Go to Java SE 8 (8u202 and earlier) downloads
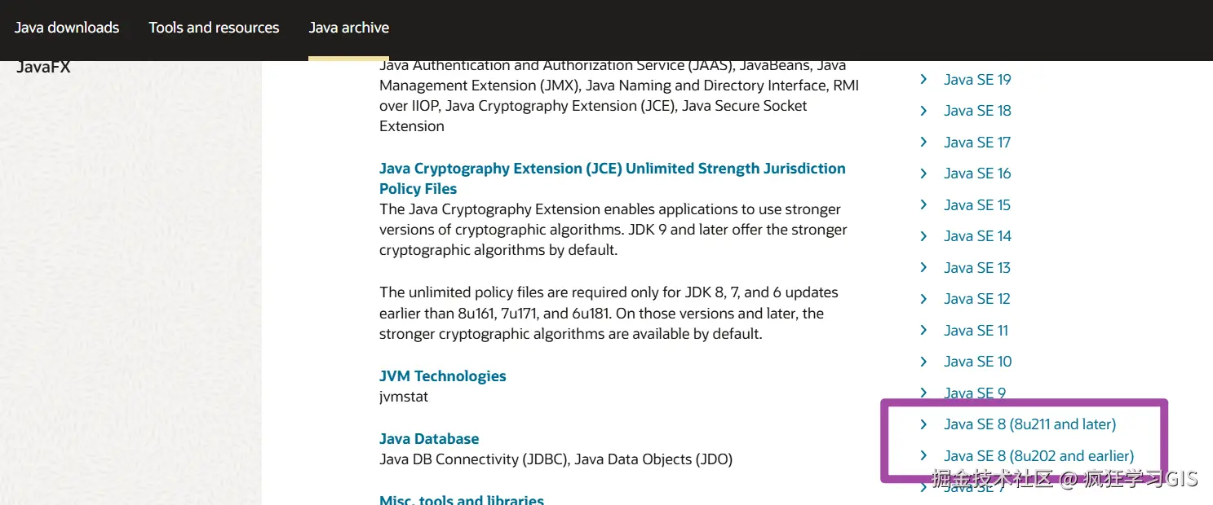Viewport: 1213px width, 505px height. [x=1038, y=456]
